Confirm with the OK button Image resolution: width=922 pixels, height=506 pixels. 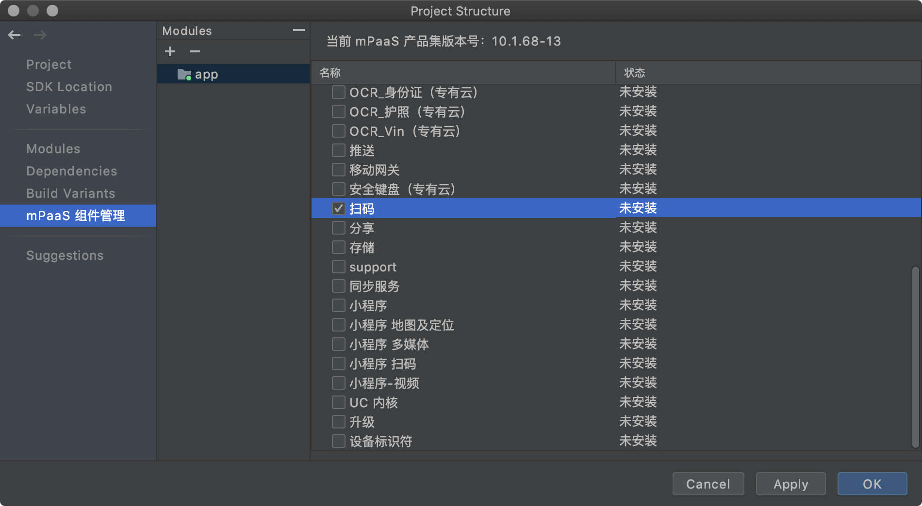tap(872, 484)
